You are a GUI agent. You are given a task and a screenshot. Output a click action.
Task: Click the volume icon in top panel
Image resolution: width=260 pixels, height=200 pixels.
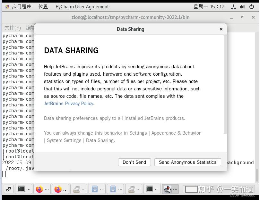click(x=242, y=7)
